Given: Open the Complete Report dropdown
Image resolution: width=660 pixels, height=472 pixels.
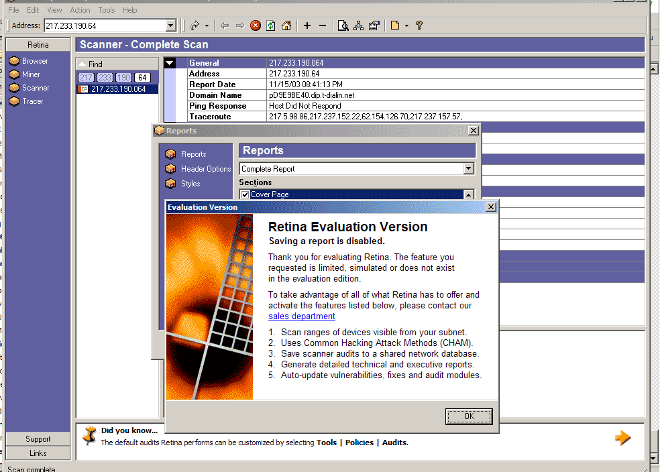Looking at the screenshot, I should (468, 169).
